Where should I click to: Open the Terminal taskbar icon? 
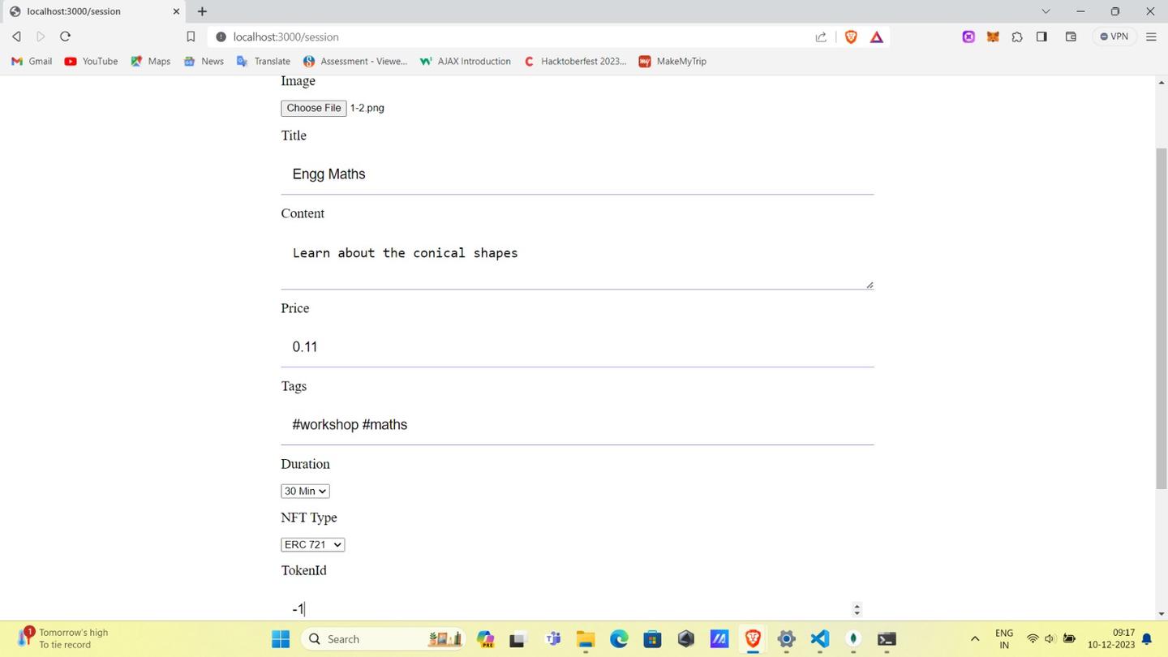(x=887, y=639)
